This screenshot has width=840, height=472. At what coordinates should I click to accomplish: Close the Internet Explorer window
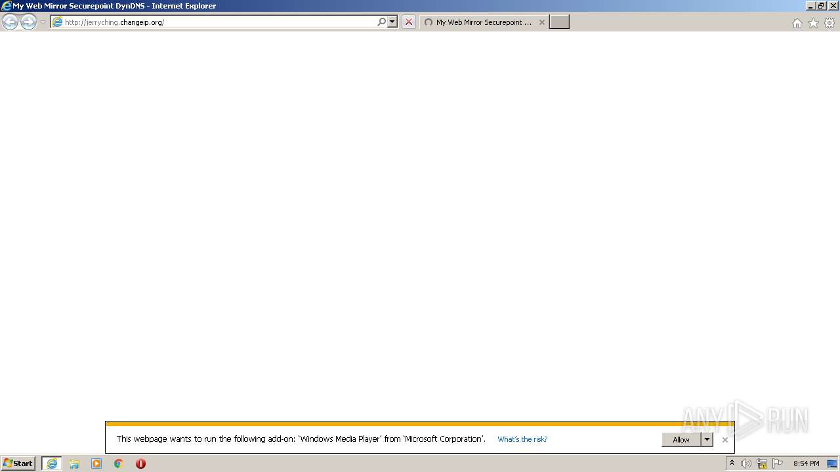point(832,6)
